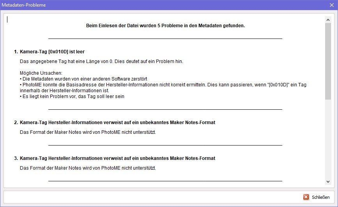
Task: Click the scrollbar down arrow
Action: click(x=328, y=182)
